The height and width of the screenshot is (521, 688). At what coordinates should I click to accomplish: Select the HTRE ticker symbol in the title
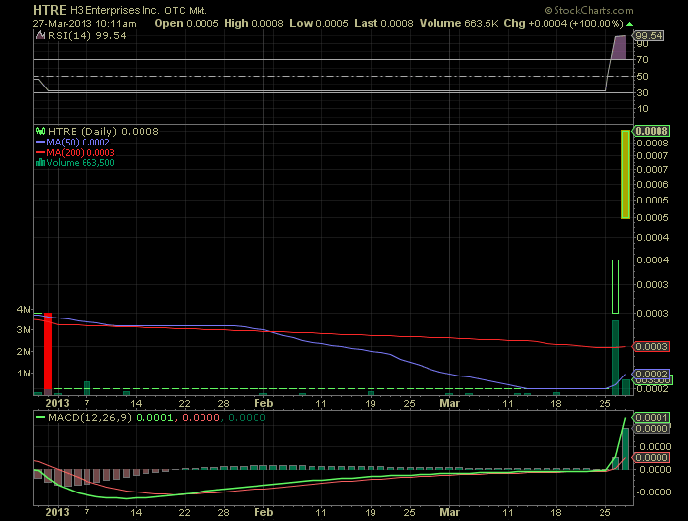point(50,10)
